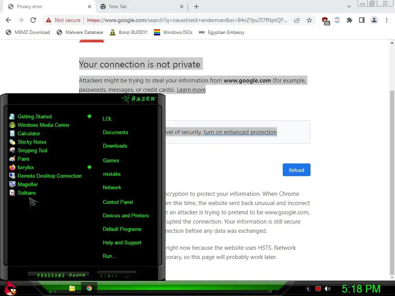Open Help and Support

click(122, 243)
